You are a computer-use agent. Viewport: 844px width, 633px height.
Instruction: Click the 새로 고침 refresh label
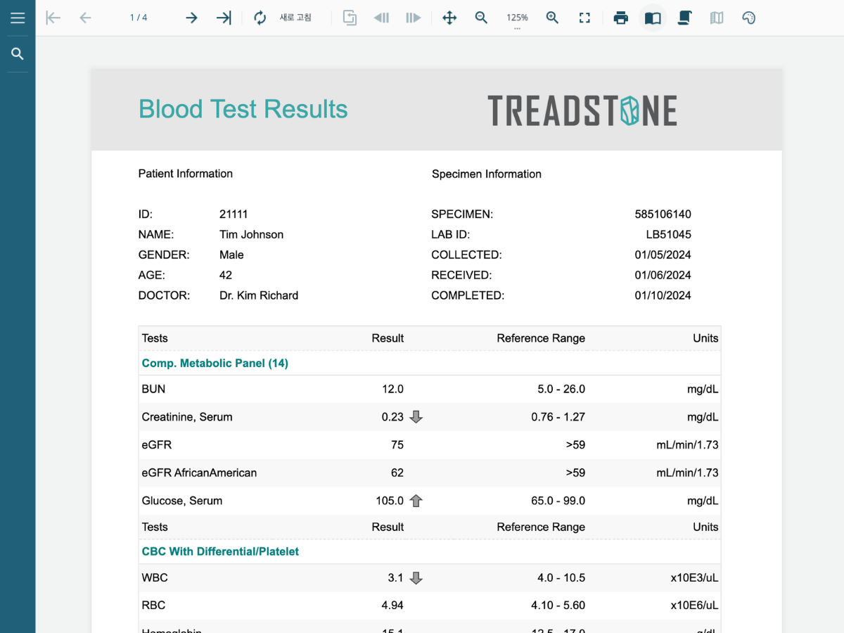point(295,18)
